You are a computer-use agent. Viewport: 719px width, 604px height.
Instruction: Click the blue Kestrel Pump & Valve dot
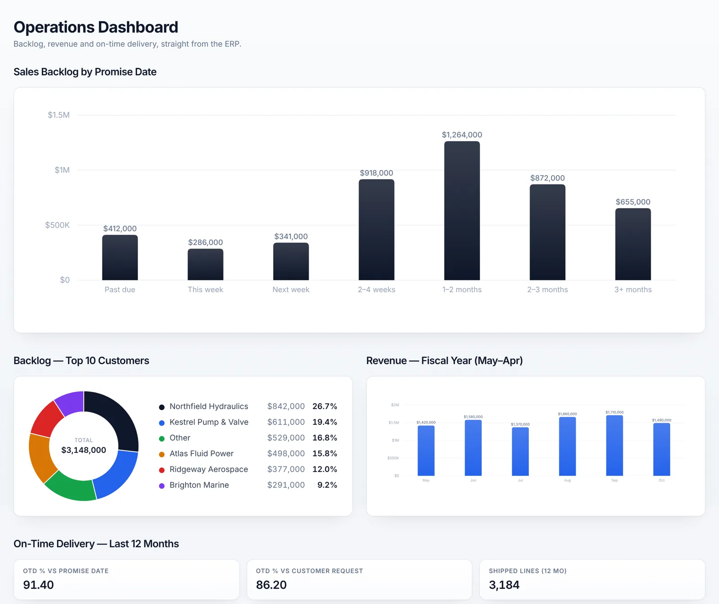pos(162,423)
